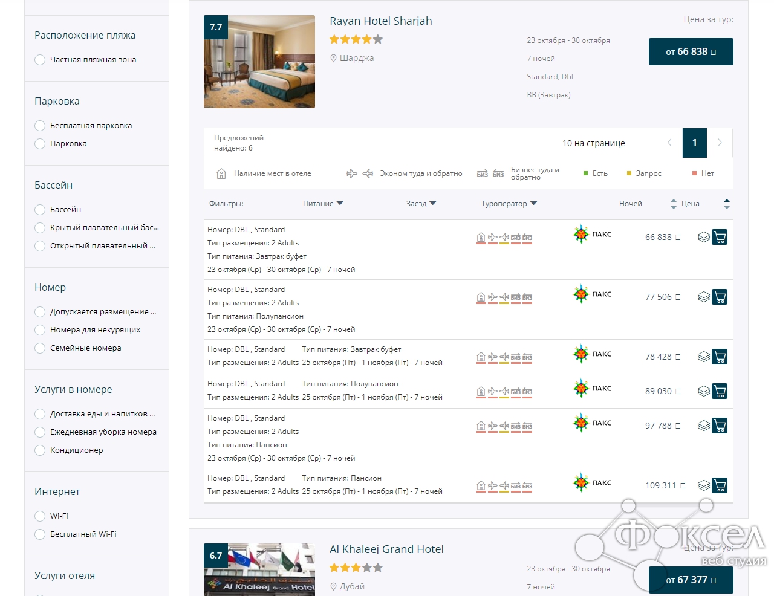Add the 78 428 offer to cart
774x596 pixels.
(720, 357)
